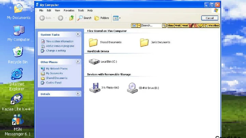Click the Windows flag logo in menu bar

(x=216, y=11)
